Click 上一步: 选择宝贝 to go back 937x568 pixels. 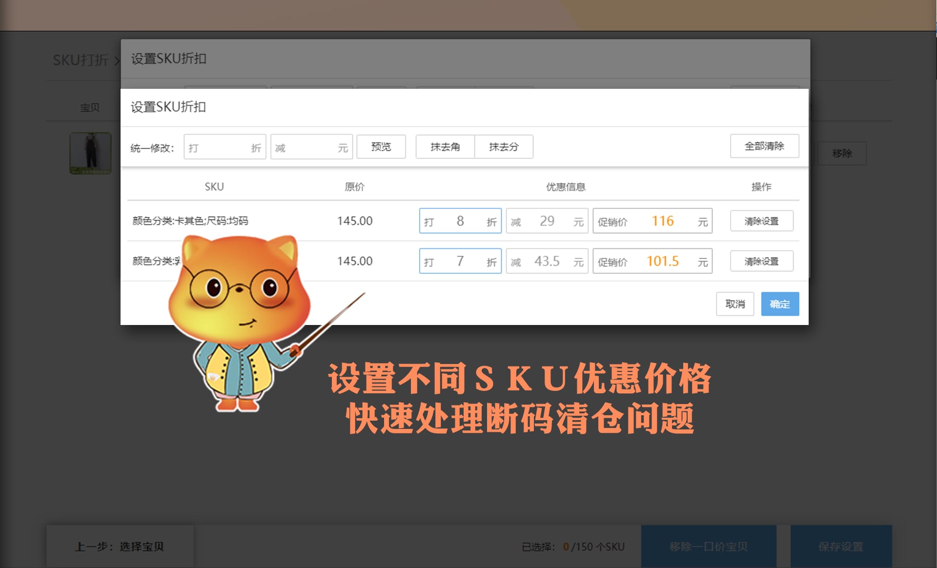(120, 547)
